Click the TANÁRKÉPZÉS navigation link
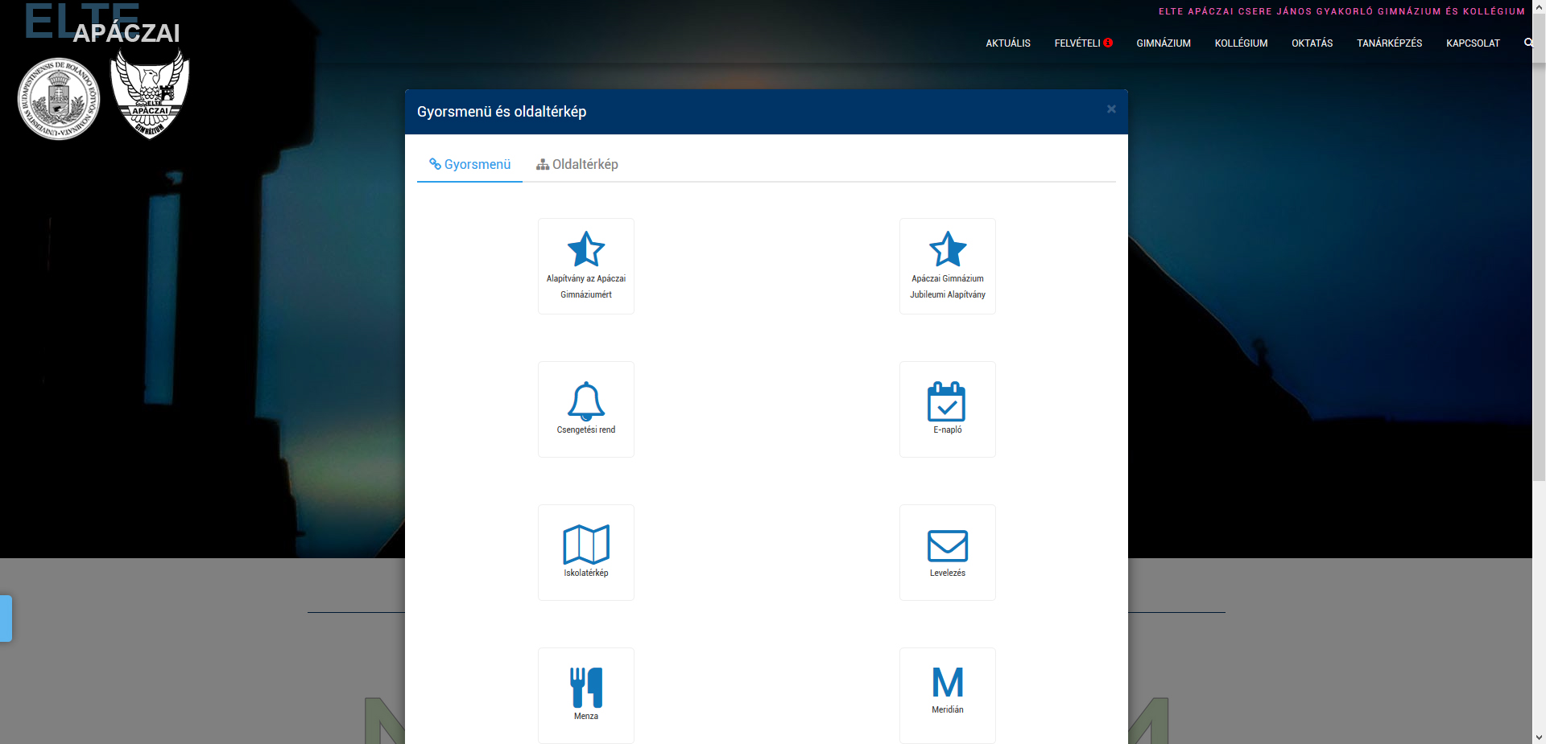The width and height of the screenshot is (1546, 744). click(1389, 43)
